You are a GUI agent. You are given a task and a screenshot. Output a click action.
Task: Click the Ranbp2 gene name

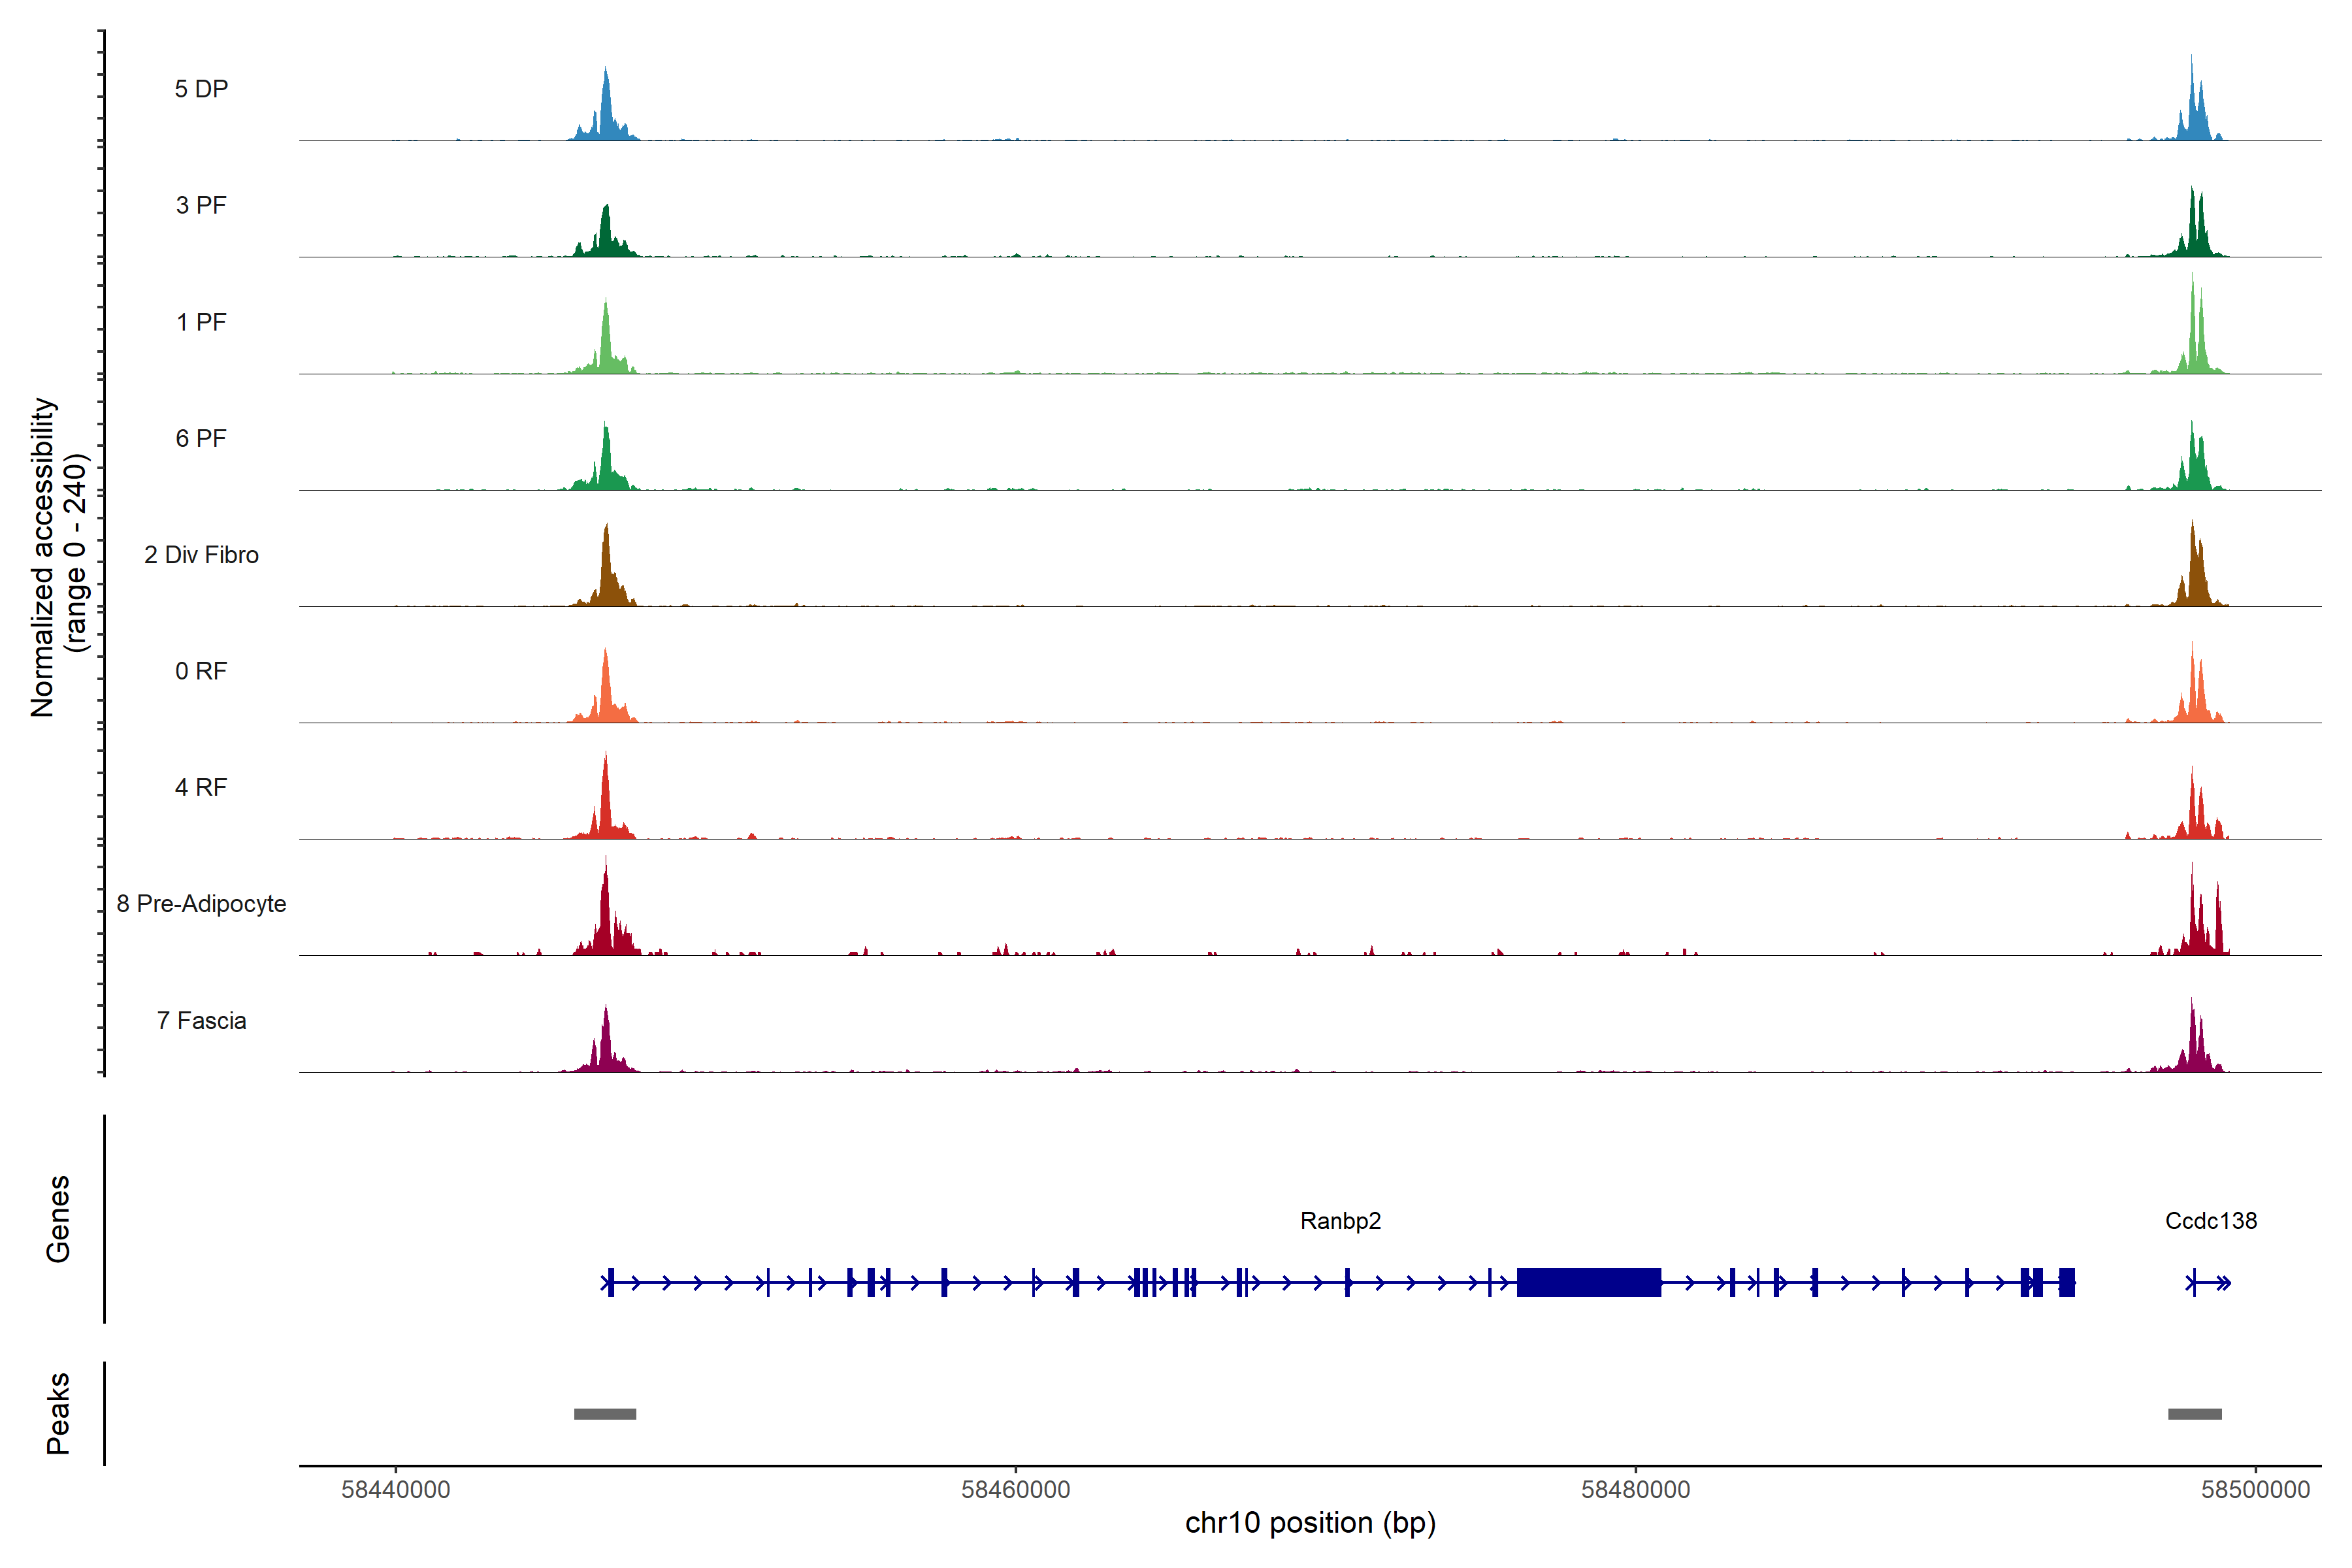(1340, 1220)
